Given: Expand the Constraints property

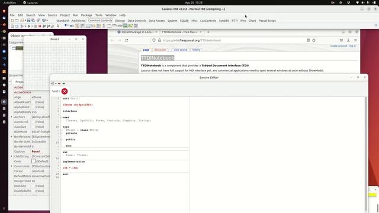Looking at the screenshot, I should 11,166.
